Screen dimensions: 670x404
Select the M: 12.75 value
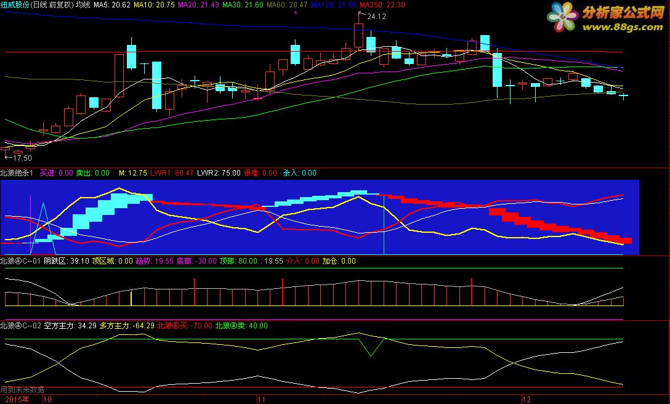tap(132, 172)
